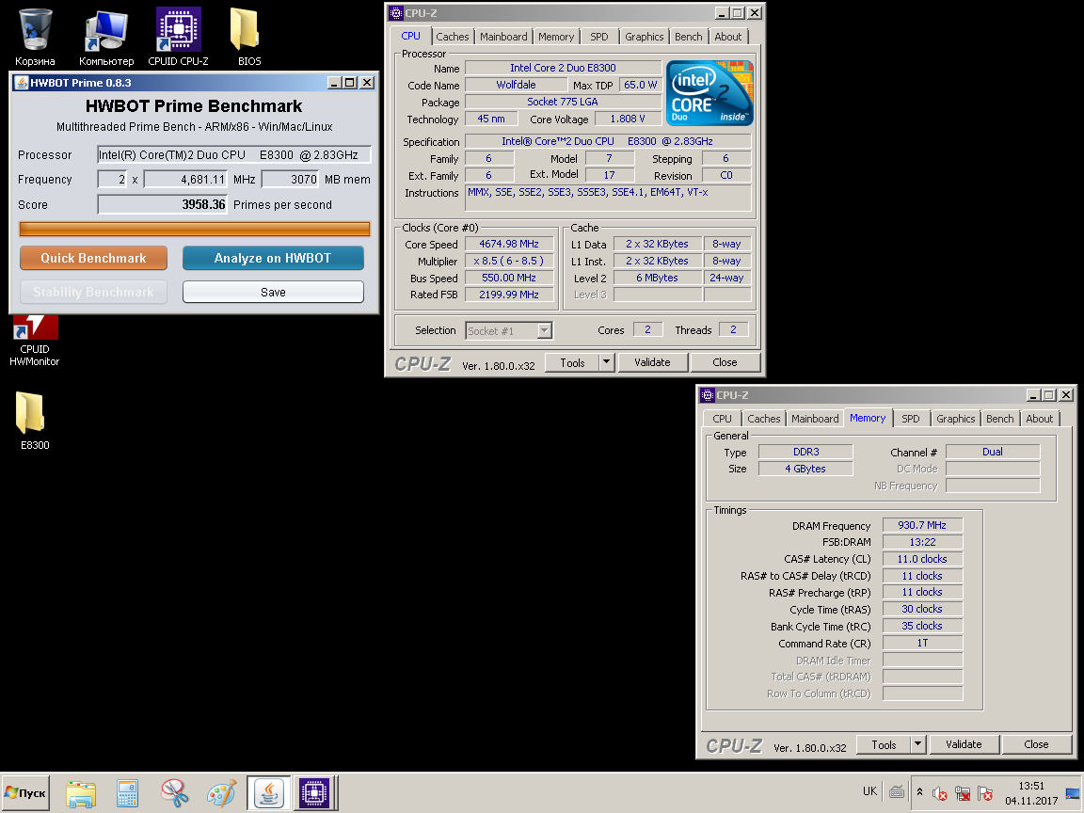1084x813 pixels.
Task: Click DRAM Frequency value 930.7 MHz
Action: click(x=922, y=525)
